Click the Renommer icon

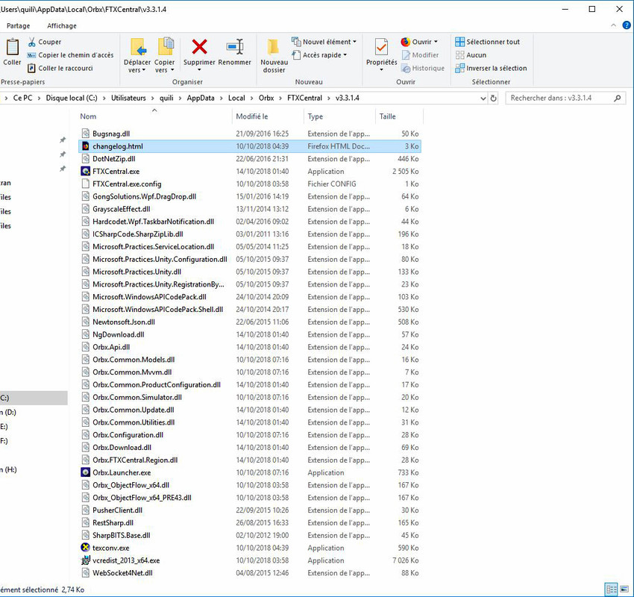coord(235,47)
